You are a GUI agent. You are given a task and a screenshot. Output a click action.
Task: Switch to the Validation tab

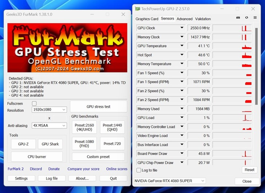pyautogui.click(x=203, y=19)
